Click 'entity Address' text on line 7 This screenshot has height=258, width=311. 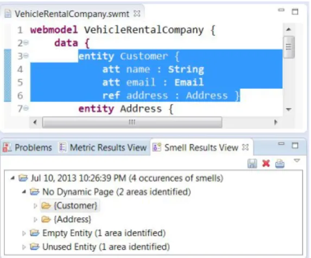point(120,109)
